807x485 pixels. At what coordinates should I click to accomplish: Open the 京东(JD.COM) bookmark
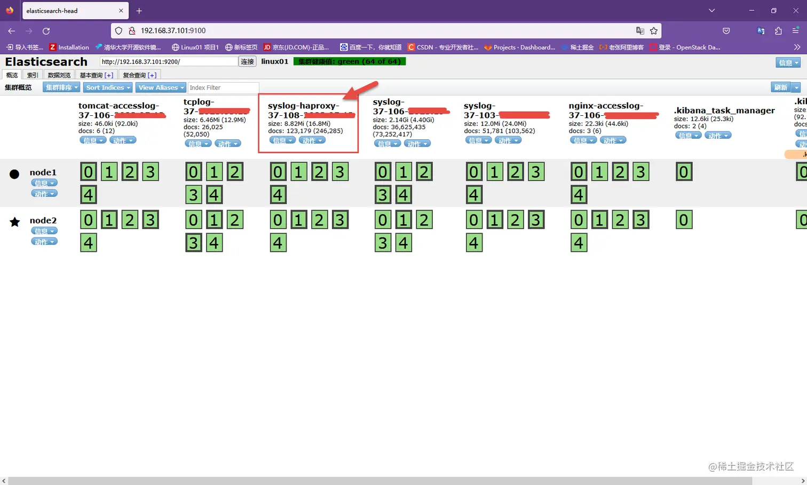click(296, 47)
